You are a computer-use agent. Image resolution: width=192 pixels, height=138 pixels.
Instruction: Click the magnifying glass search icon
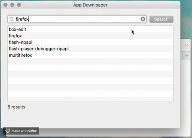click(x=12, y=19)
